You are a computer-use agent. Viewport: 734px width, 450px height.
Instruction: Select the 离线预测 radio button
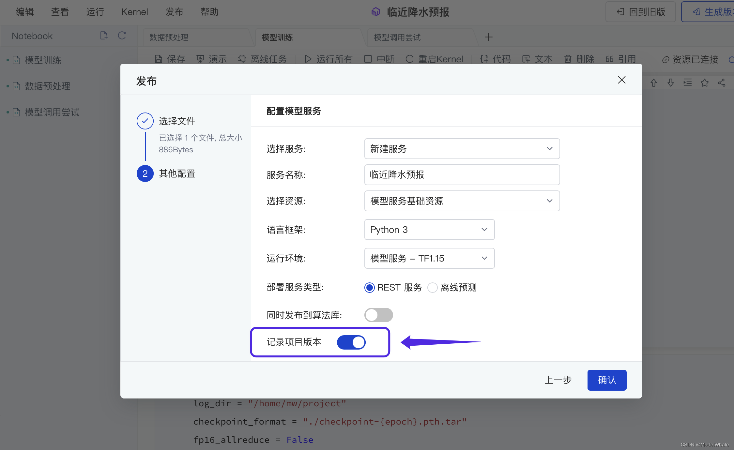[x=433, y=288]
